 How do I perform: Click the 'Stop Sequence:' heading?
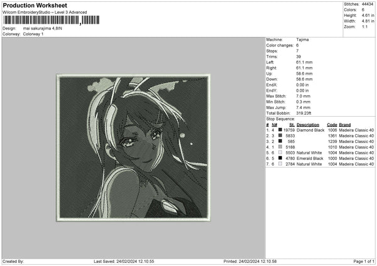coord(280,119)
